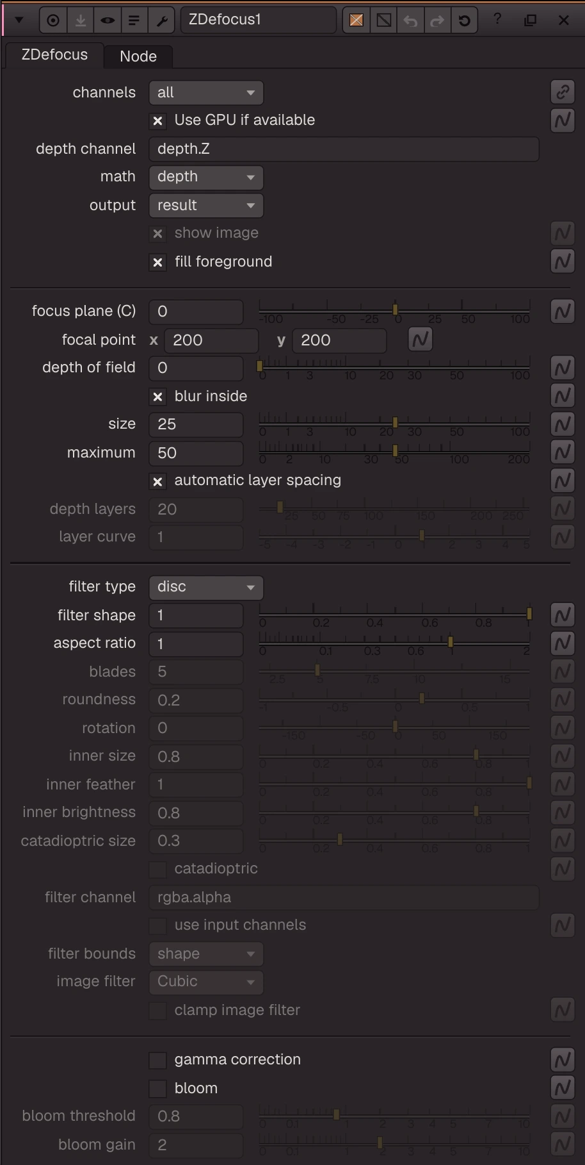Open the output dropdown set to result
This screenshot has height=1165, width=585.
(206, 205)
